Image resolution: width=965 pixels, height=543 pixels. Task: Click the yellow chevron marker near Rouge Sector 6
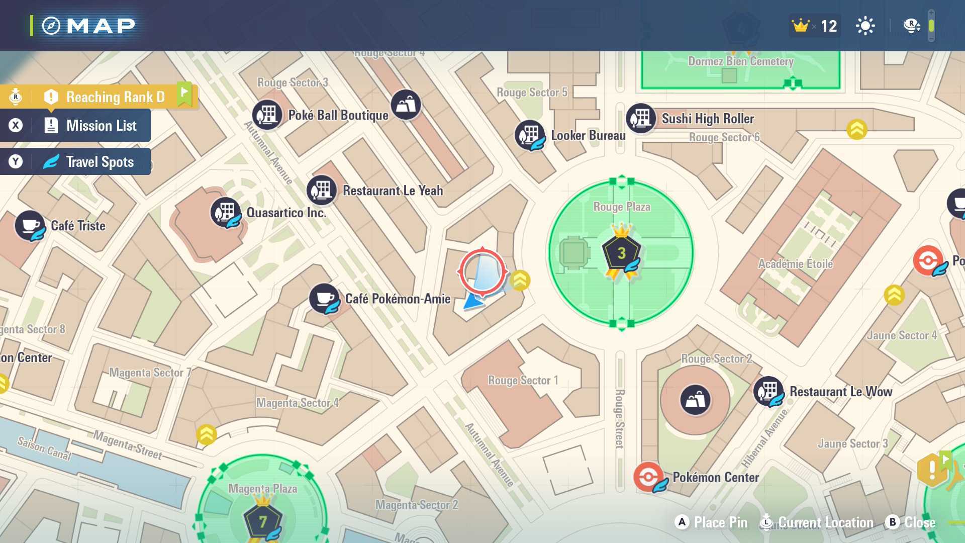coord(856,129)
